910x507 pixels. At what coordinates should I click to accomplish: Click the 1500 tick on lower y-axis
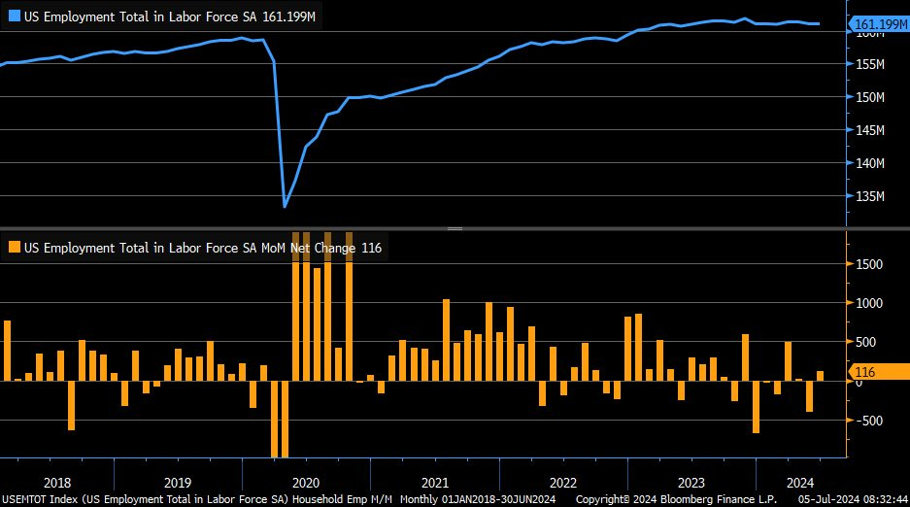[x=868, y=264]
